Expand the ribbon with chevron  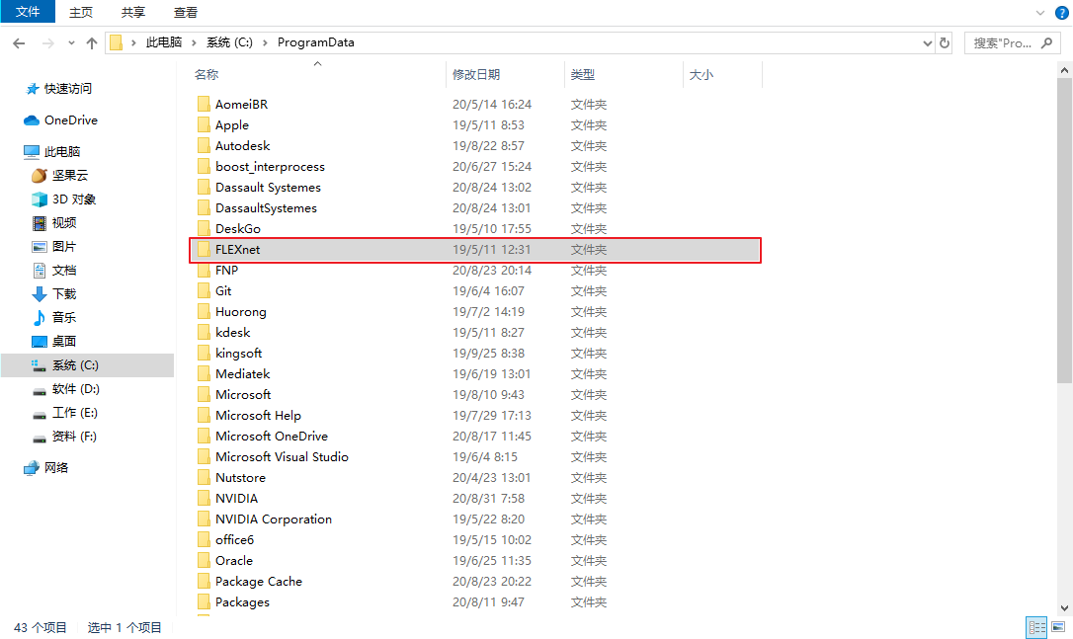pos(1040,12)
